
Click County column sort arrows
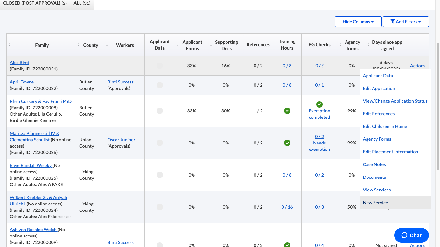79,45
